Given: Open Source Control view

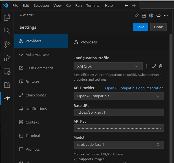Looking at the screenshot, I should (7, 44).
